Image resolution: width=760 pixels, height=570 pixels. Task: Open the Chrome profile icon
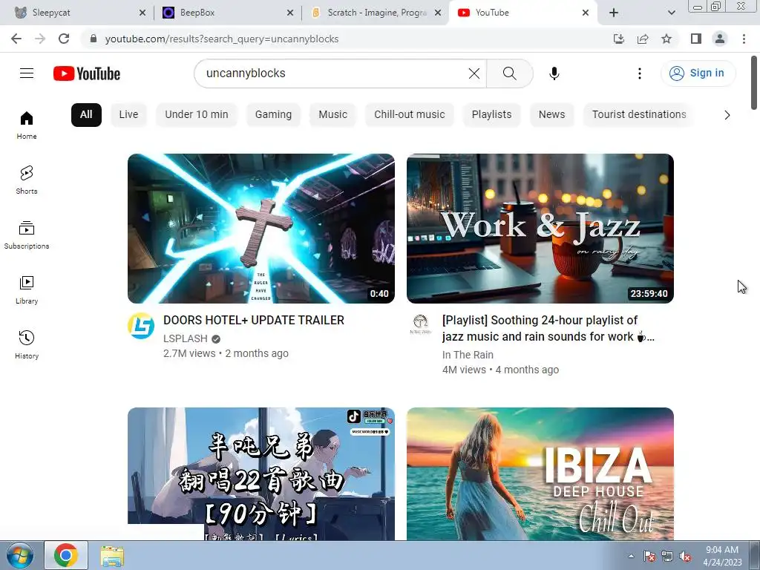click(720, 39)
